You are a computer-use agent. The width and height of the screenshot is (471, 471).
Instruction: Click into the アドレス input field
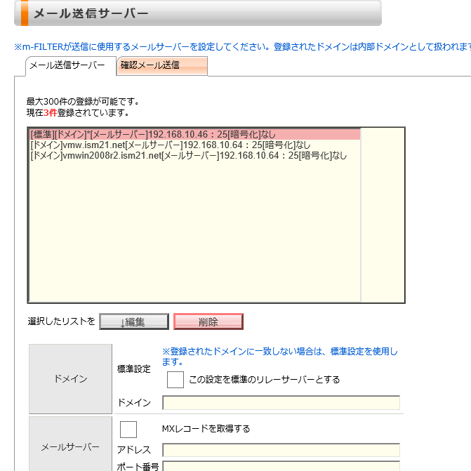[281, 450]
